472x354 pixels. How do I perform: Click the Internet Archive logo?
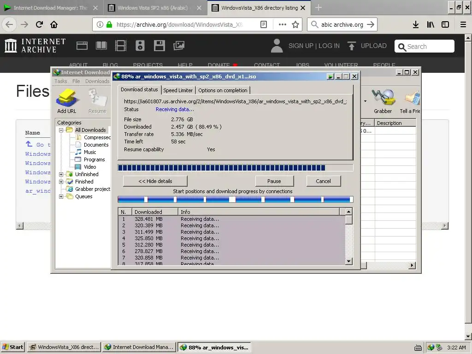(x=35, y=46)
